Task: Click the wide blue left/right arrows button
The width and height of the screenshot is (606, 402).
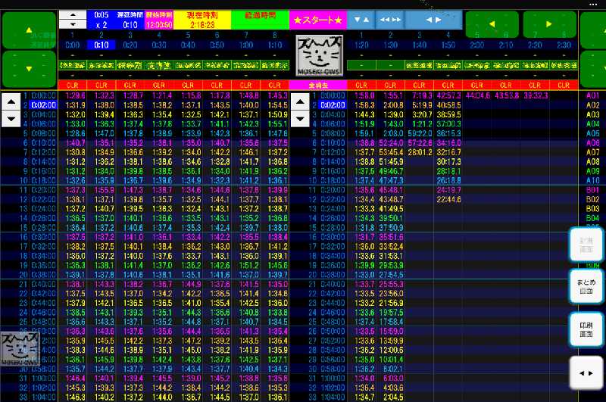Action: tap(433, 20)
